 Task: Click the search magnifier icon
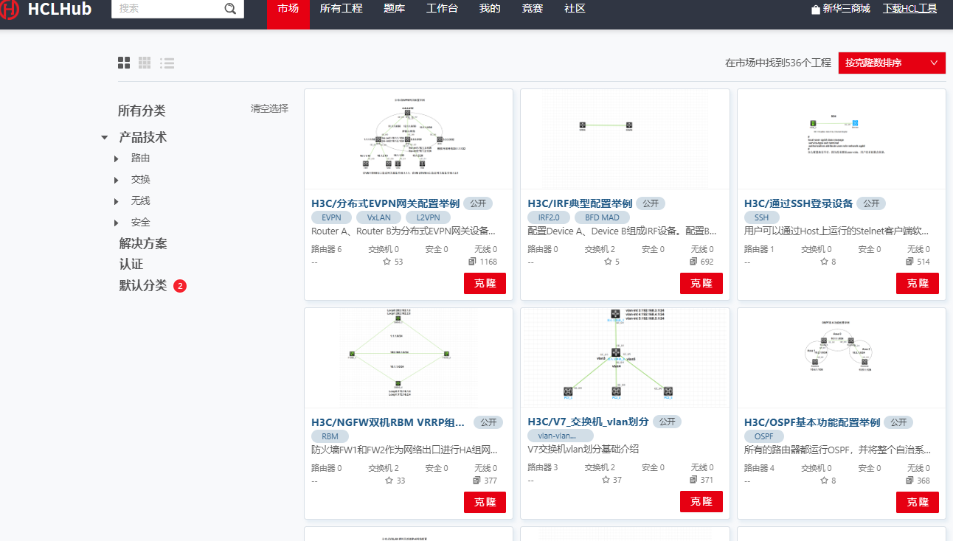click(230, 9)
